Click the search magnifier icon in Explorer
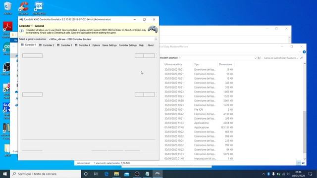This screenshot has height=178, width=317. [x=302, y=58]
